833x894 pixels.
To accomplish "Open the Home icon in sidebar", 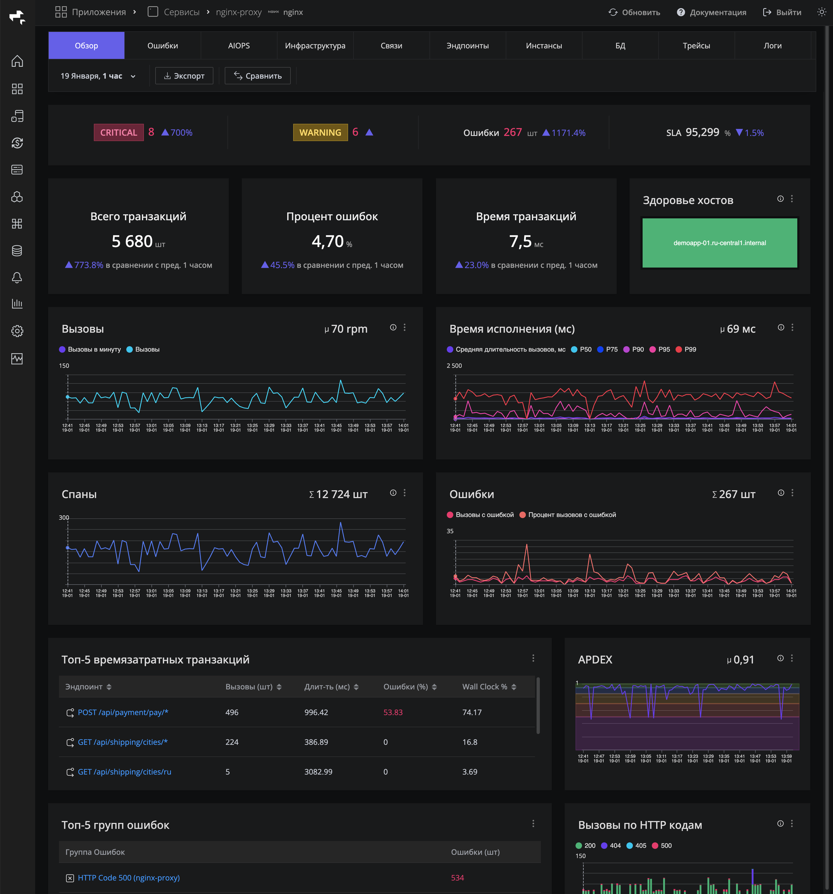I will pos(17,61).
